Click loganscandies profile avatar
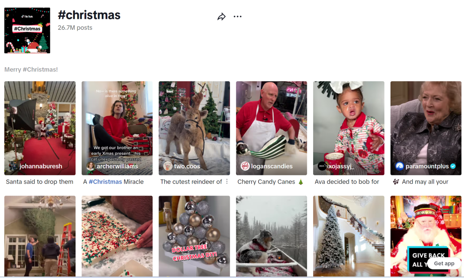 (245, 166)
